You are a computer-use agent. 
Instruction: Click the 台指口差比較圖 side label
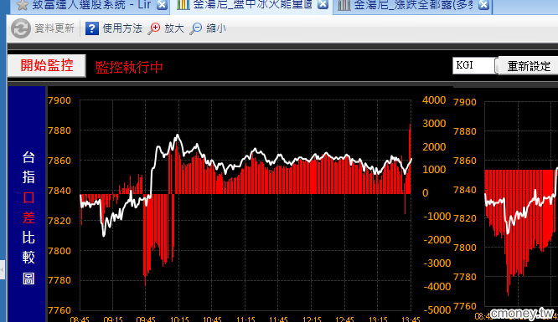click(28, 217)
